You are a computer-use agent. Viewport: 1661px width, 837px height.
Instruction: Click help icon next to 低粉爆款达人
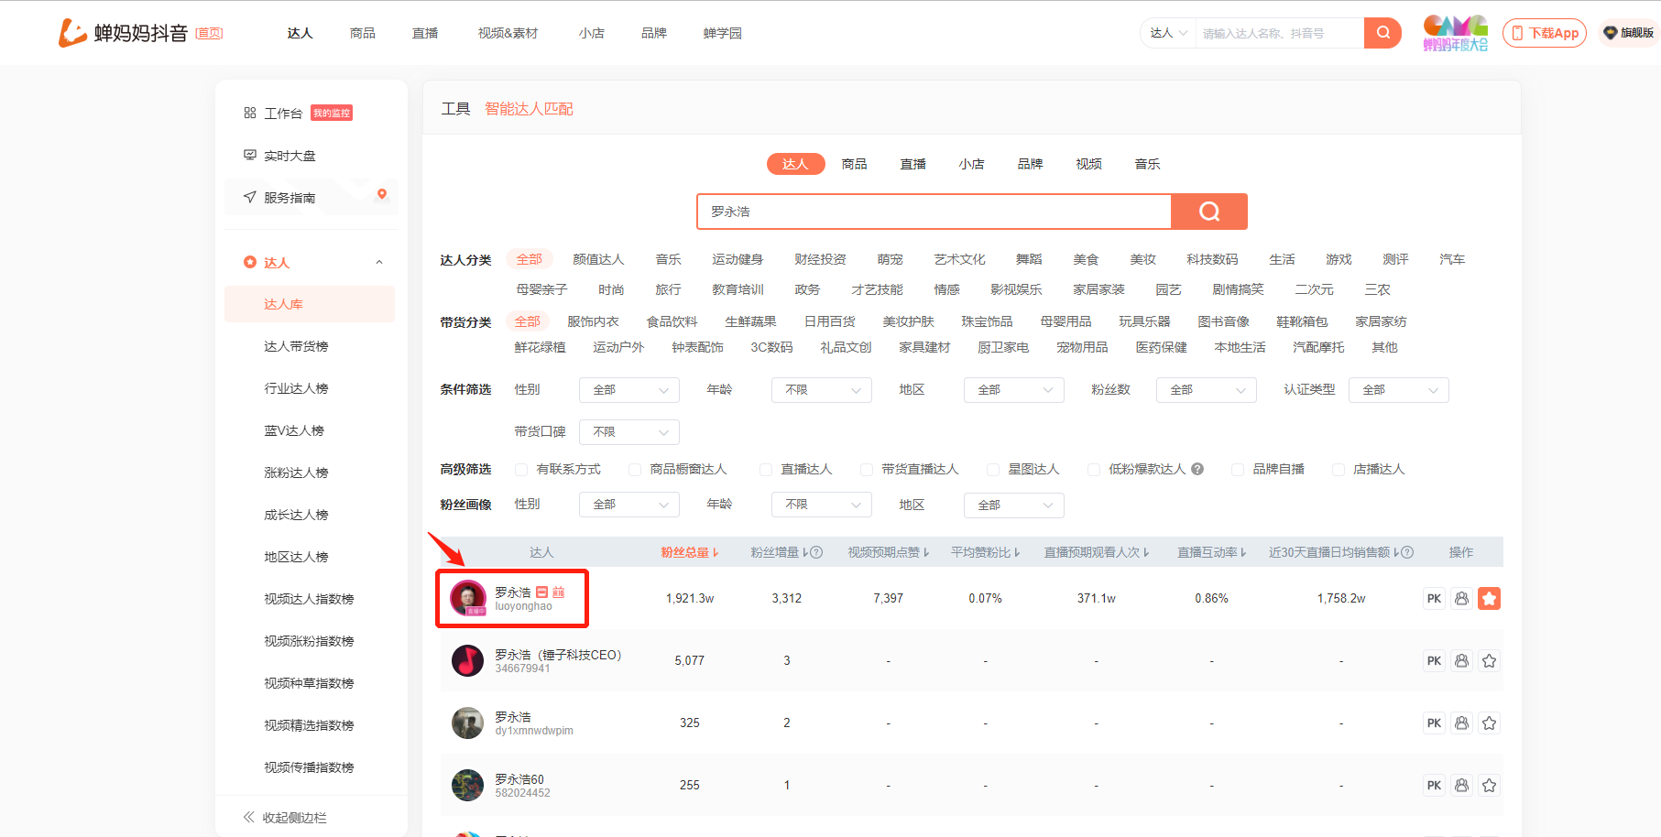click(1197, 469)
